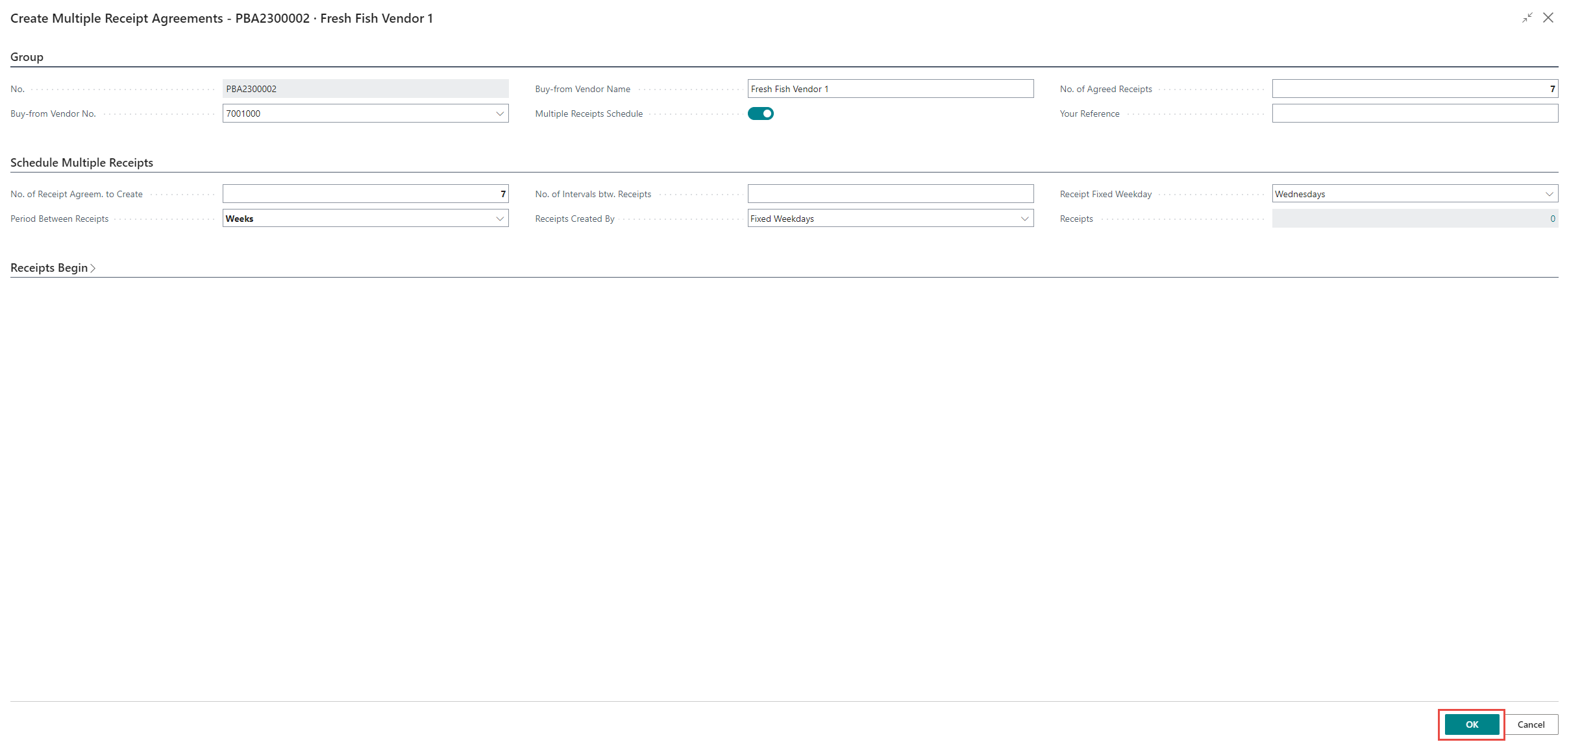Click No. of Intervals btw. Receipts field
The height and width of the screenshot is (742, 1569).
click(x=889, y=194)
